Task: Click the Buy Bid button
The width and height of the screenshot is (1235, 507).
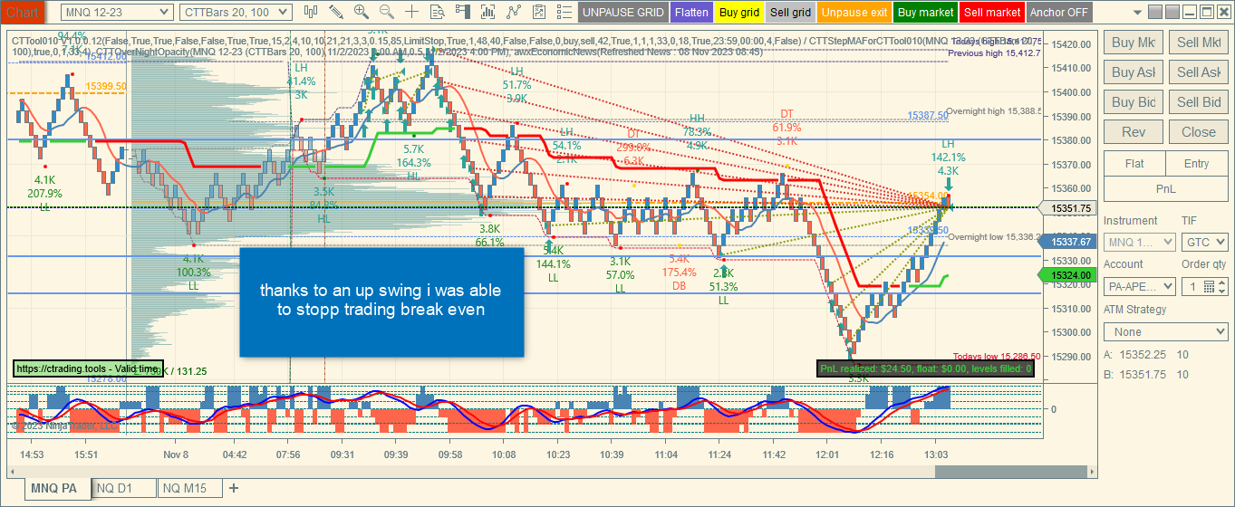Action: click(x=1134, y=102)
